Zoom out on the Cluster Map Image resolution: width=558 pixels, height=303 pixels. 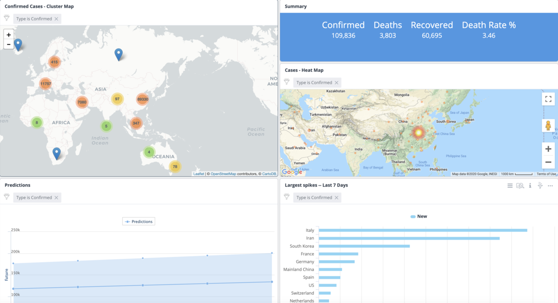(x=8, y=45)
